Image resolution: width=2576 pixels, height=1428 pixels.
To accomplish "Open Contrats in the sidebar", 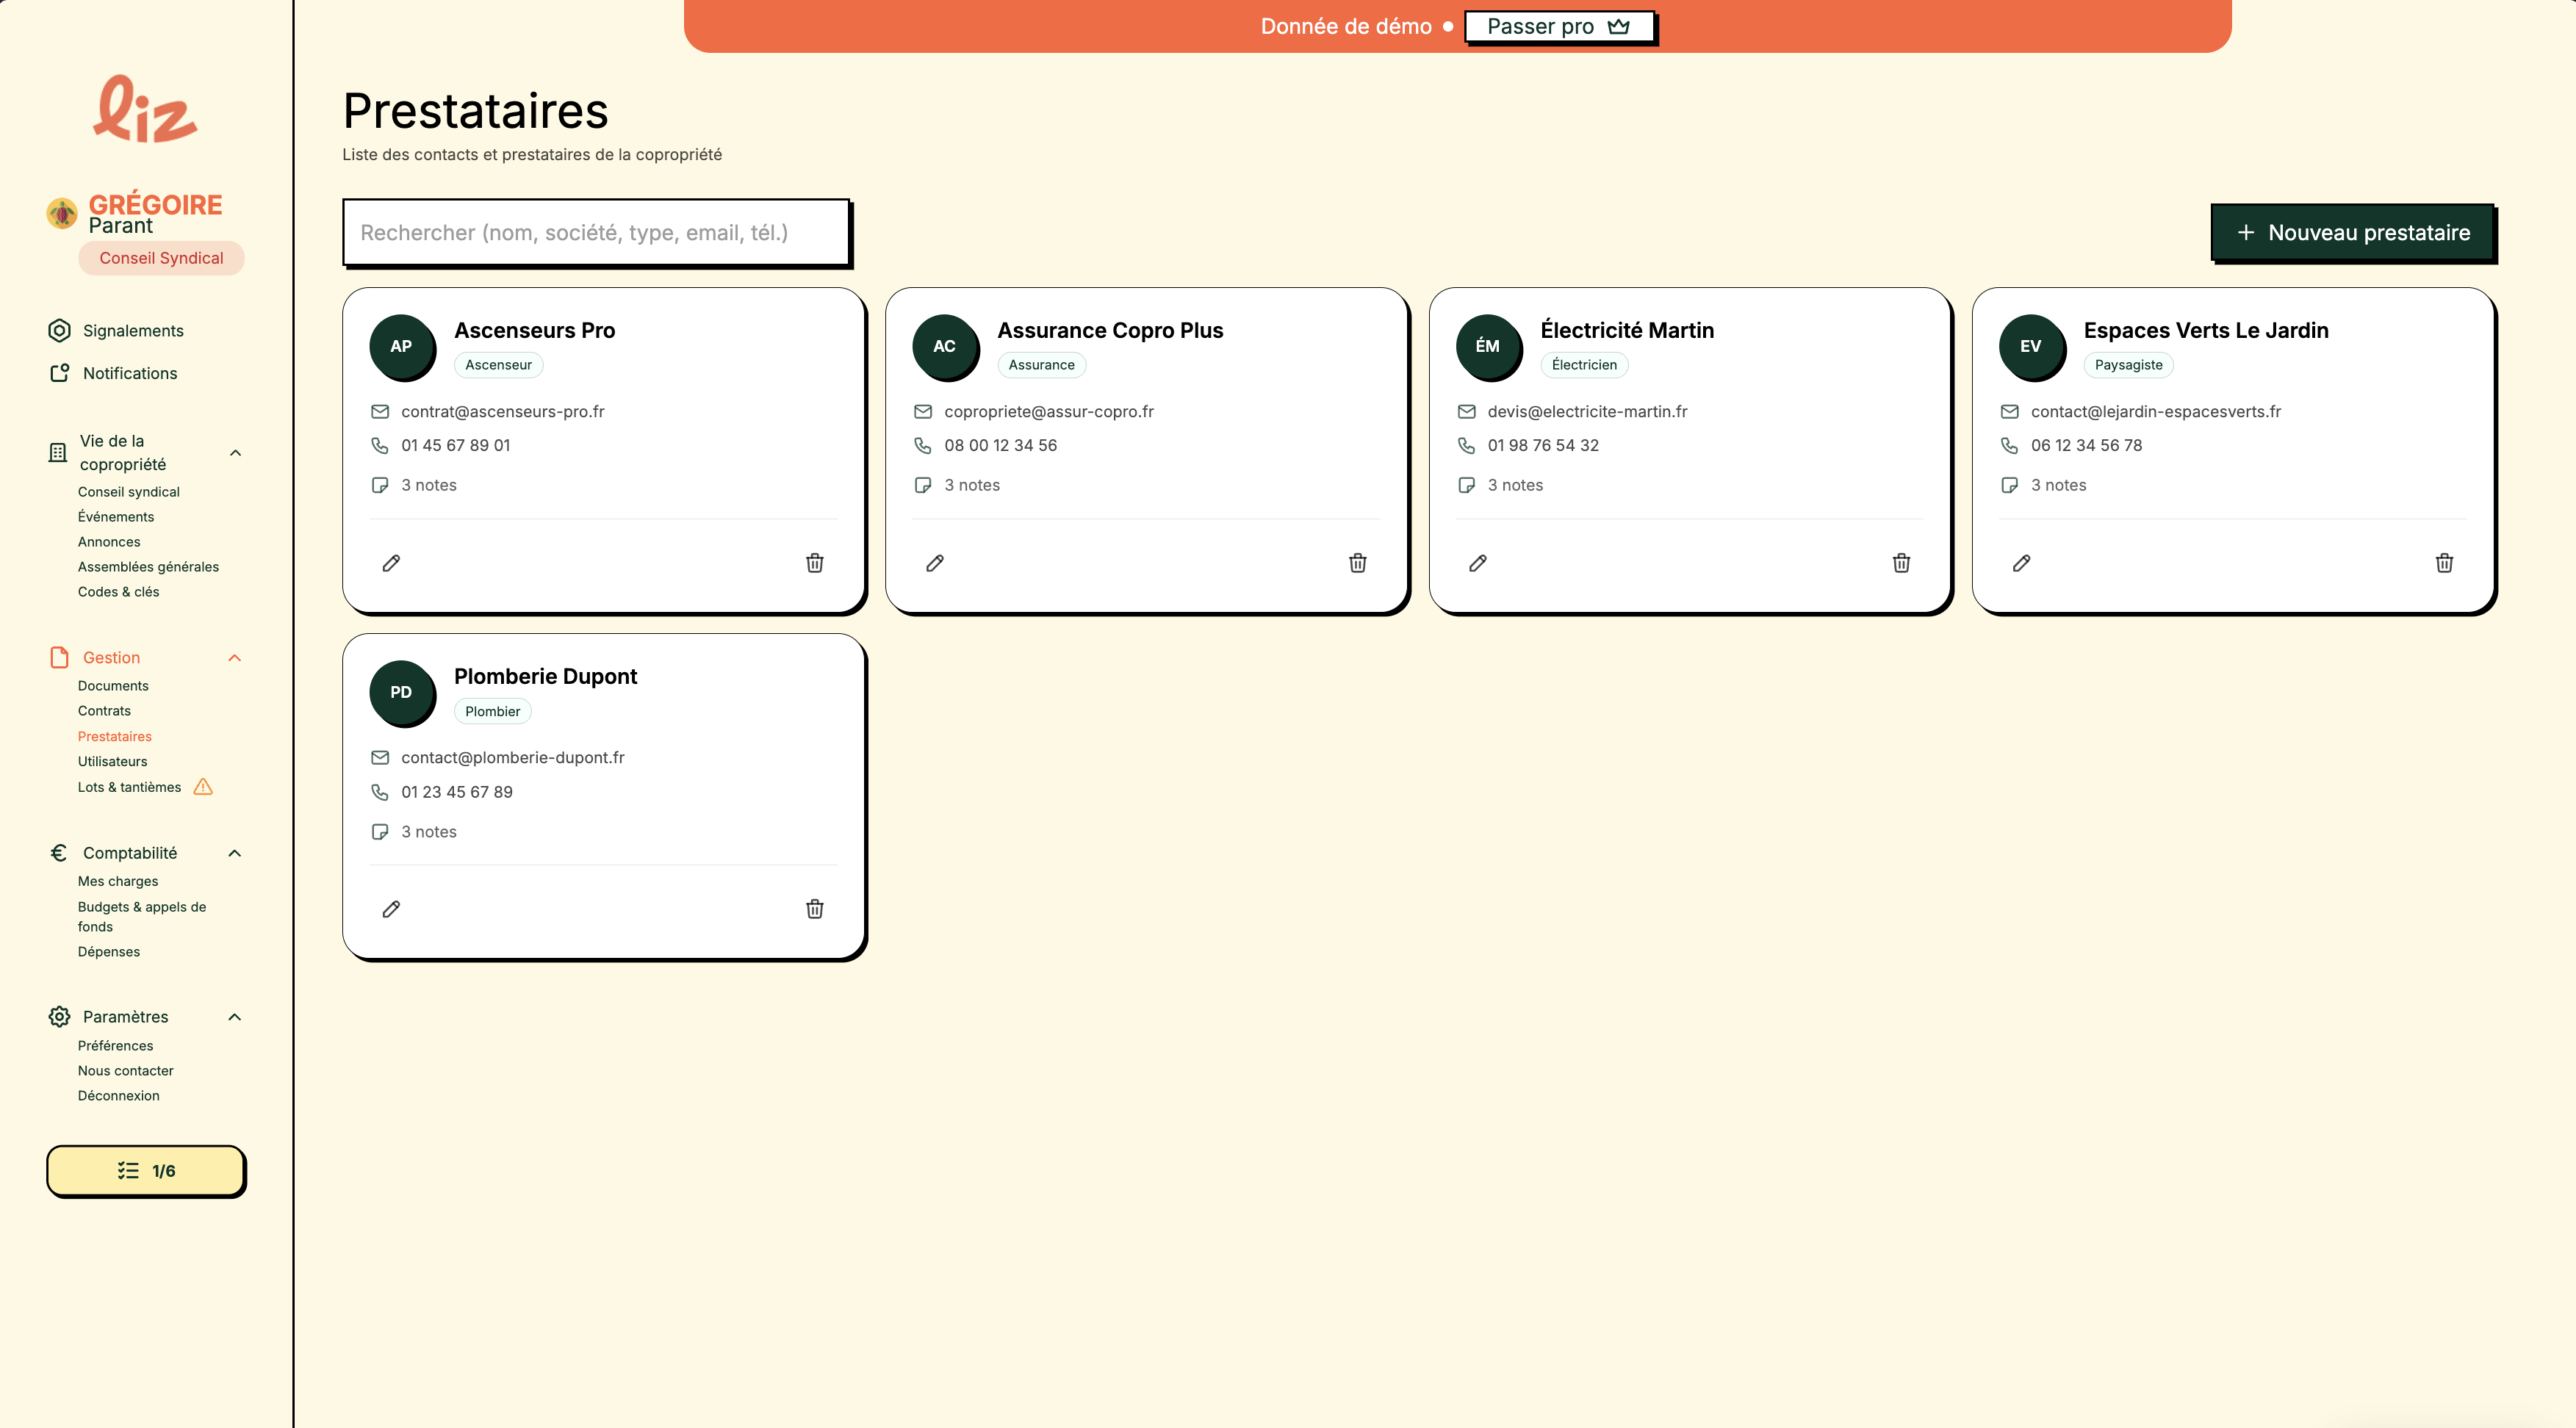I will click(x=104, y=711).
